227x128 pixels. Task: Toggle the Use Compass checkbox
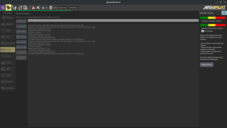(202, 31)
